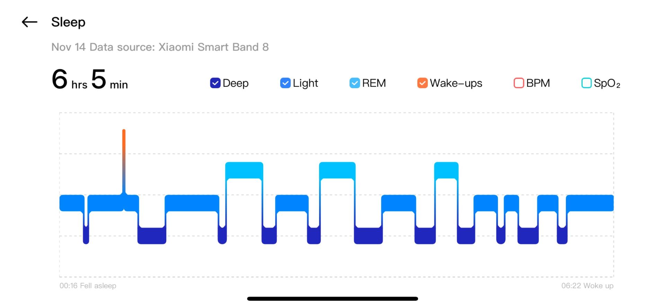Viewport: 665px width, 307px height.
Task: Tap the 00:16 Fell asleep label
Action: tap(88, 286)
